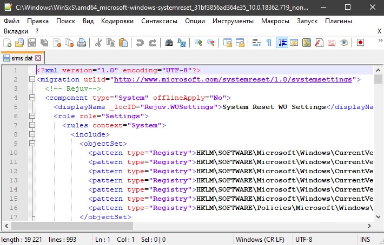Start macro recording with the red record icon
Screen dimensions: 384x245
[361, 43]
